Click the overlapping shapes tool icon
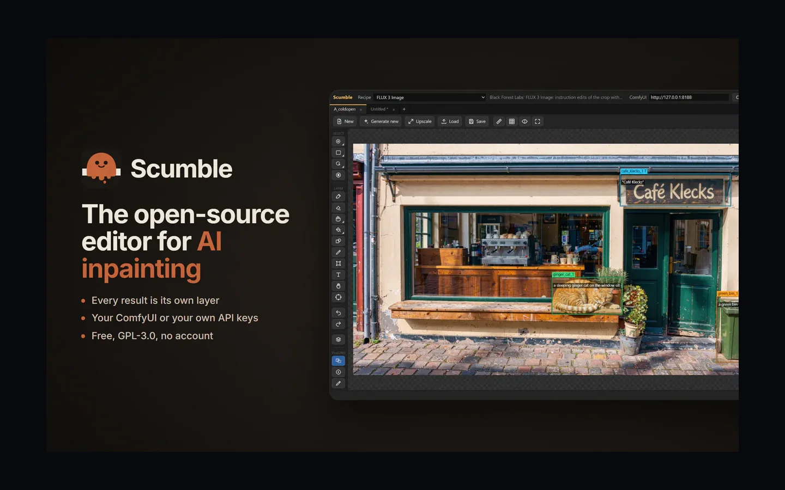 [x=339, y=241]
